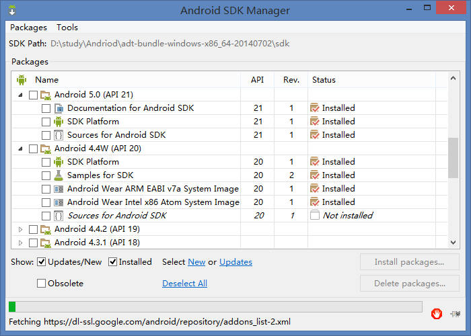Image resolution: width=471 pixels, height=336 pixels.
Task: Click the scrollbar down arrow
Action: [453, 242]
